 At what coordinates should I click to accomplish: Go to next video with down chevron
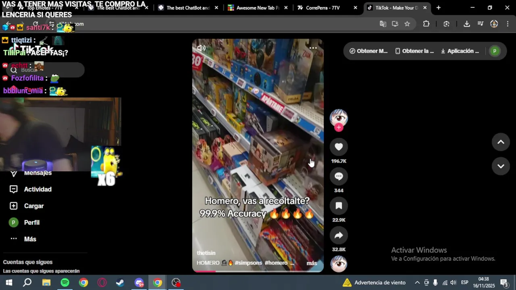pos(501,166)
